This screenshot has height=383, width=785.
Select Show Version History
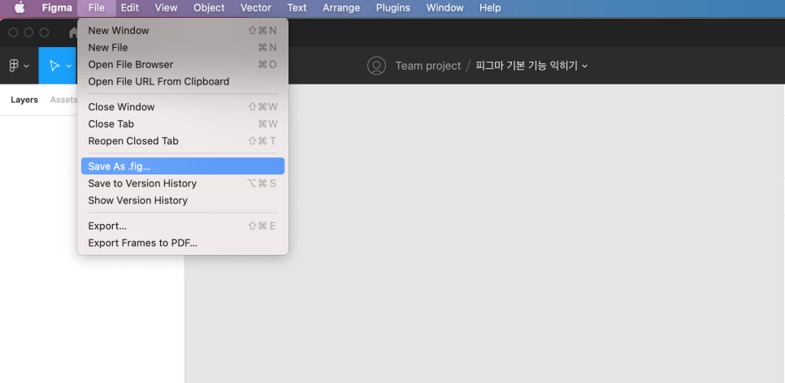[x=183, y=200]
